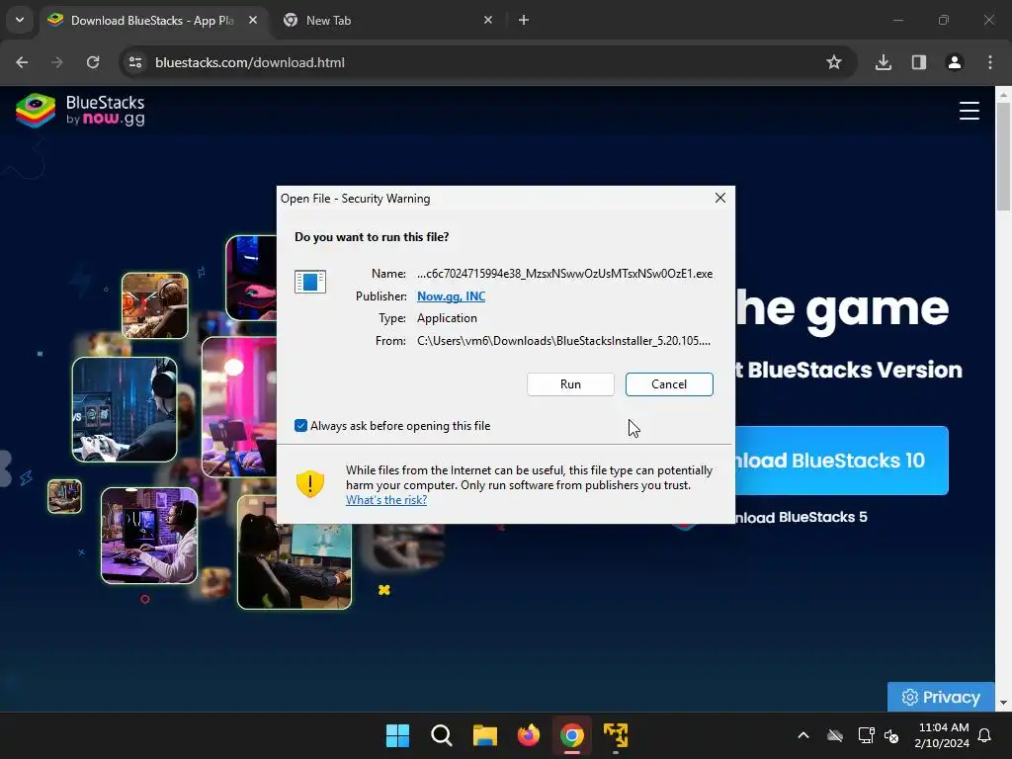Screen dimensions: 1012x759
Task: Open What's the risk? link
Action: pos(386,500)
